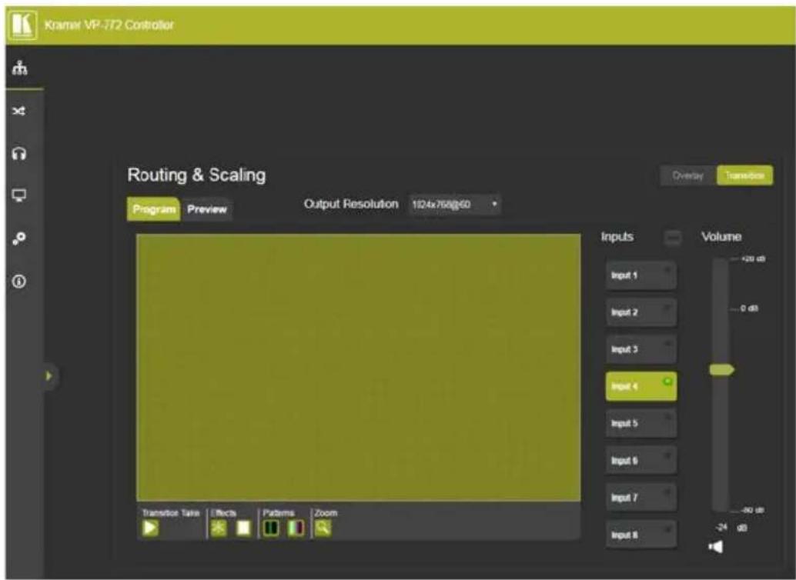Expand the sidebar with the arrow handle

49,376
